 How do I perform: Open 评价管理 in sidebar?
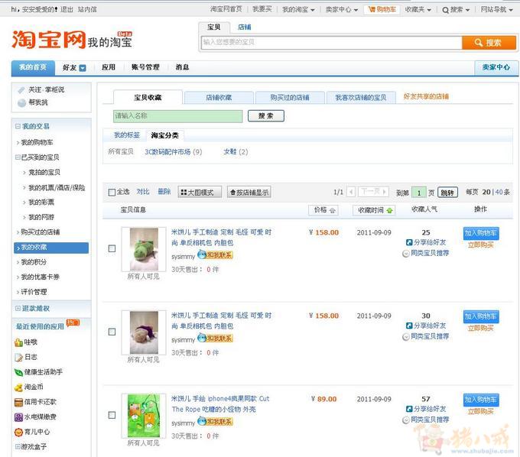tap(34, 292)
